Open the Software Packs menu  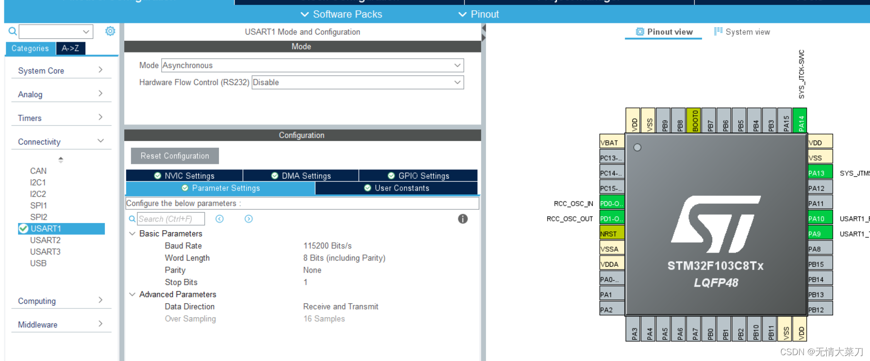(341, 14)
